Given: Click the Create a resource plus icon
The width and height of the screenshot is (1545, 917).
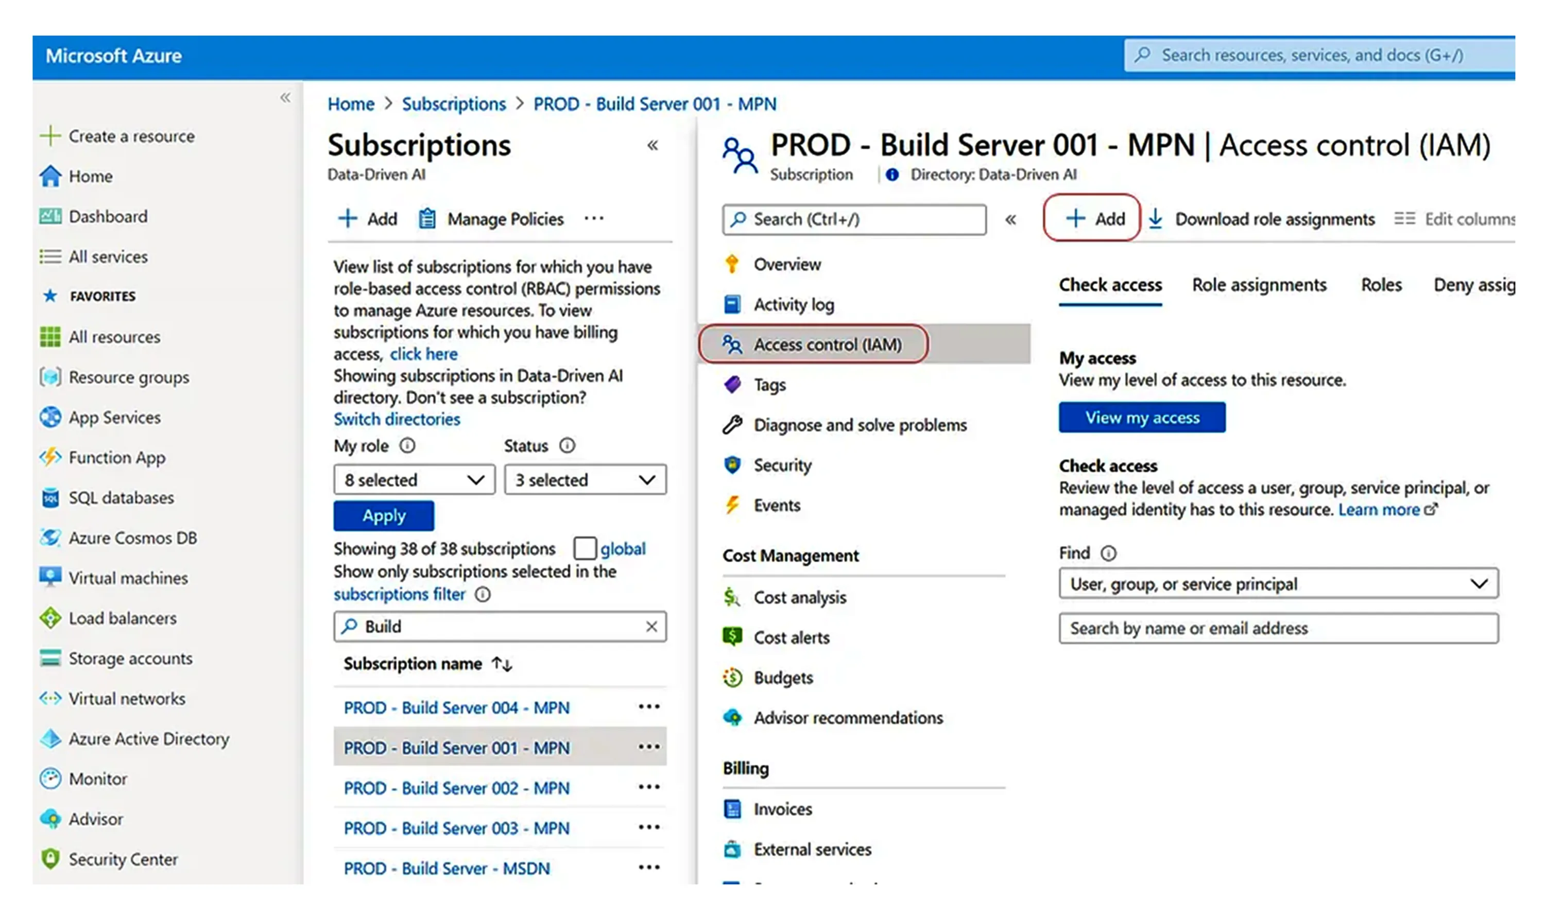Looking at the screenshot, I should coord(50,136).
